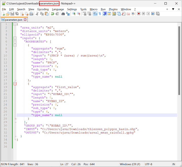Collapse the fold marker at line 1
Viewport: 182px width, 167px height.
tap(15, 24)
